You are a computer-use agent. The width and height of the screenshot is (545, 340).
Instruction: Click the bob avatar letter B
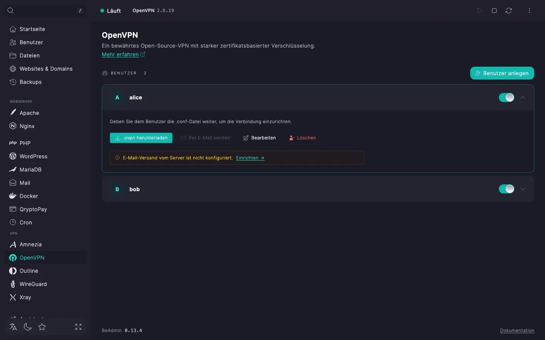coord(117,189)
